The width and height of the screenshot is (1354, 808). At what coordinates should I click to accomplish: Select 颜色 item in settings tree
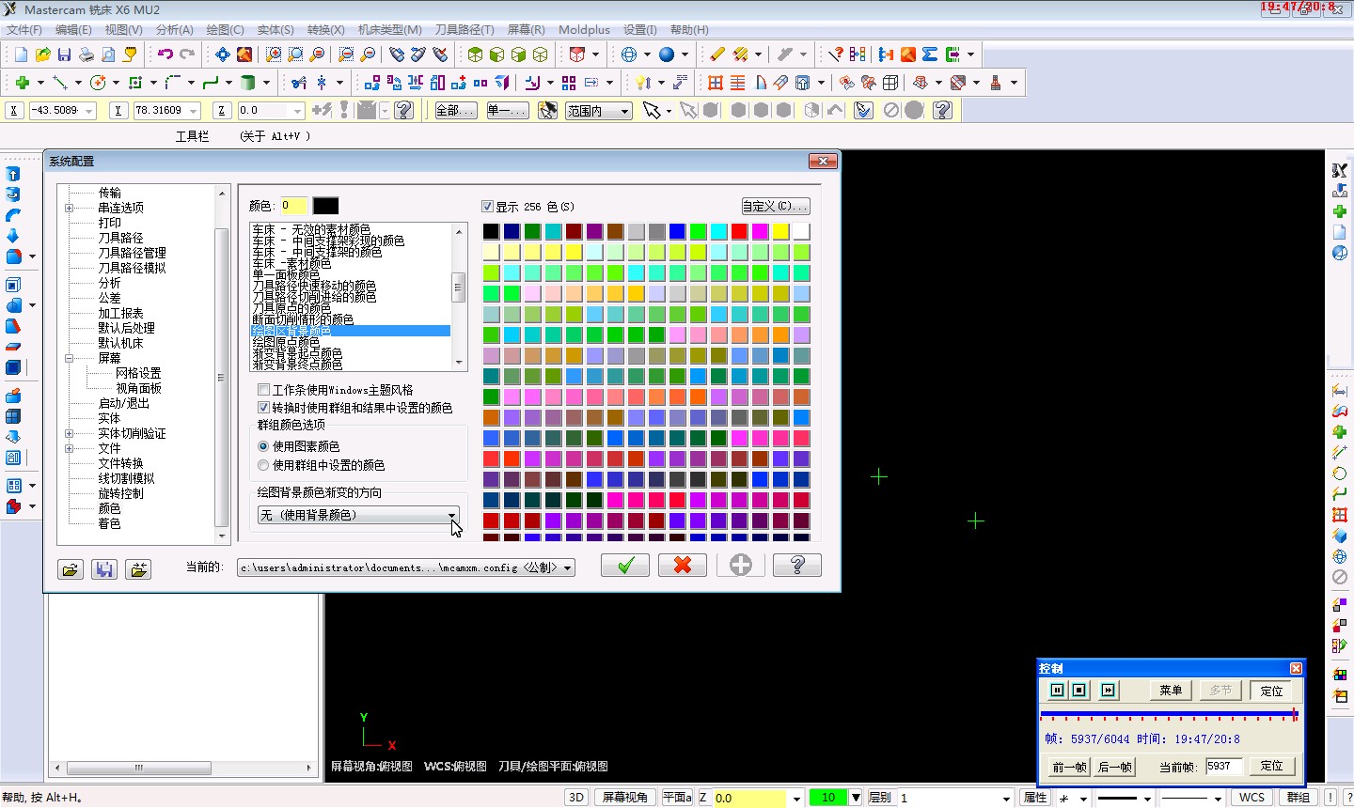109,508
